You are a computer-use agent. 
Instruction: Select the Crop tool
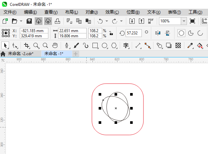[27, 45]
